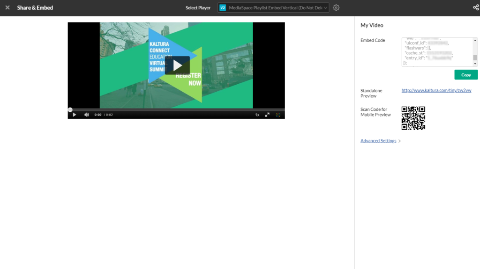Click the Embed Code label
Viewport: 480px width, 269px height.
click(x=373, y=40)
